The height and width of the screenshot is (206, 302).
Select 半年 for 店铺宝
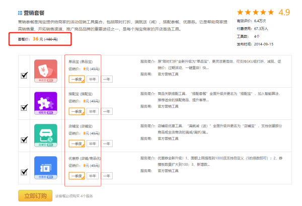(x=93, y=144)
